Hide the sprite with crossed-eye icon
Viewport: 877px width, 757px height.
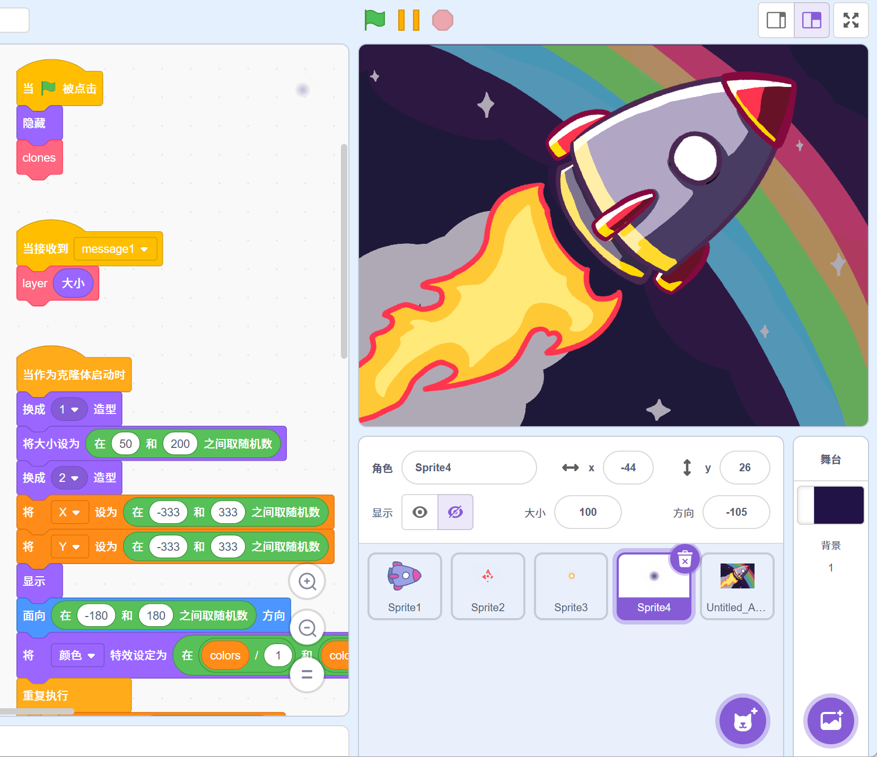click(455, 512)
